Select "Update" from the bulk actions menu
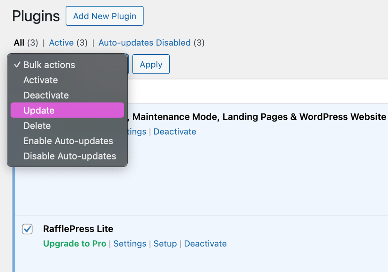Viewport: 388px width, 272px height. point(38,110)
